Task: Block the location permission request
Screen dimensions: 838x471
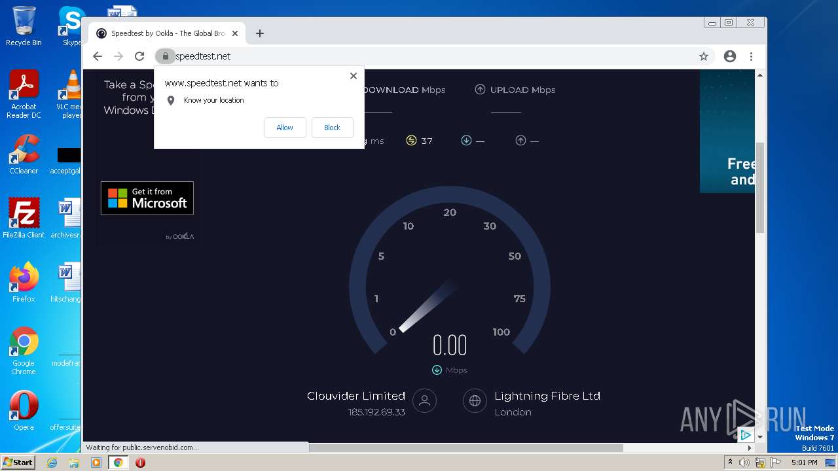Action: (332, 128)
